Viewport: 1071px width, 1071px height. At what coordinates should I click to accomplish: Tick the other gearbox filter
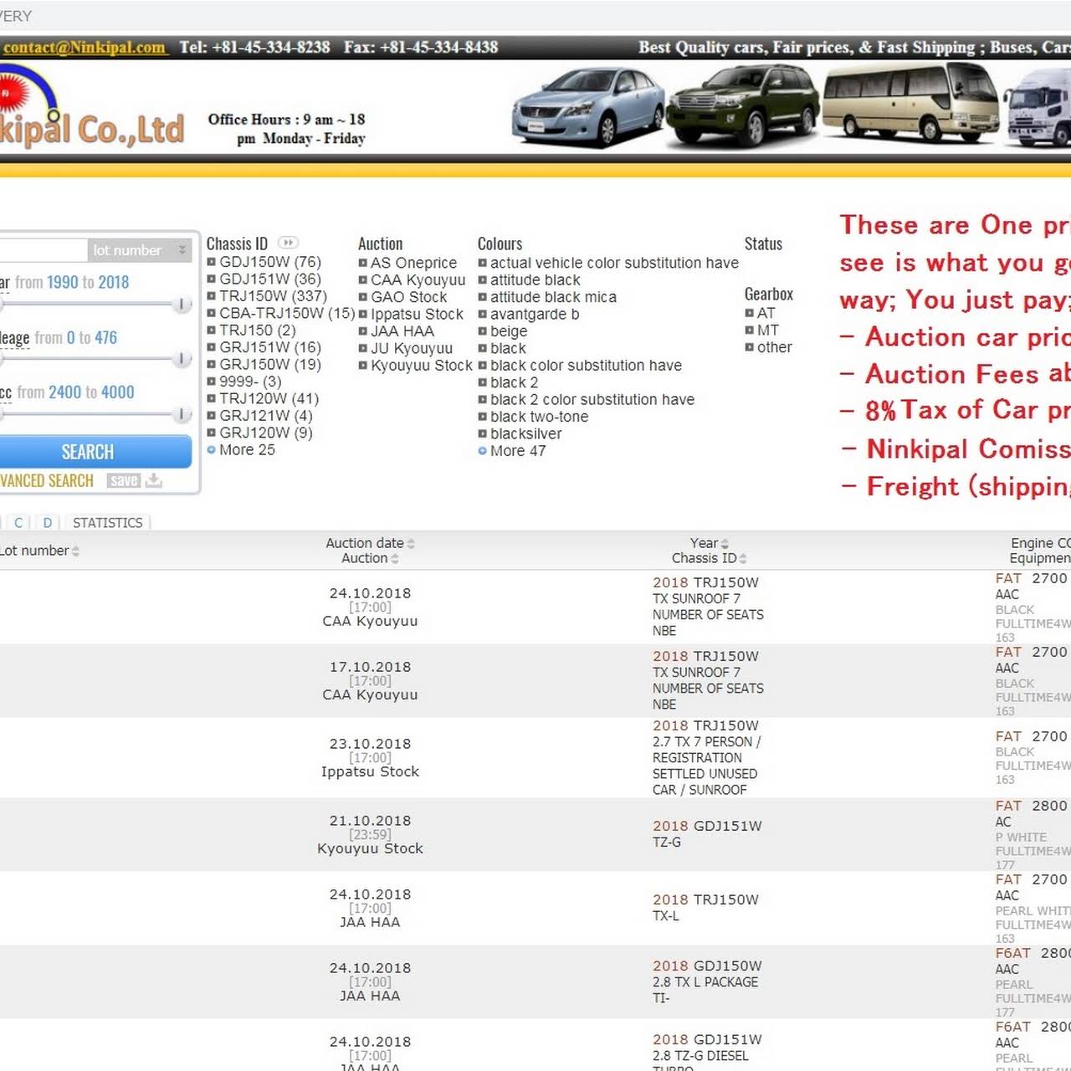pyautogui.click(x=750, y=347)
